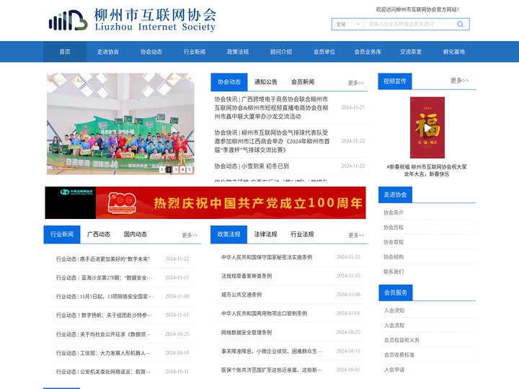Open 会员收费标准 link

pyautogui.click(x=399, y=354)
